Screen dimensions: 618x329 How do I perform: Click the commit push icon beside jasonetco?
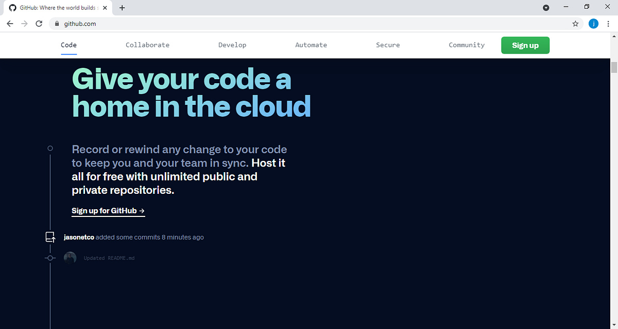coord(50,237)
